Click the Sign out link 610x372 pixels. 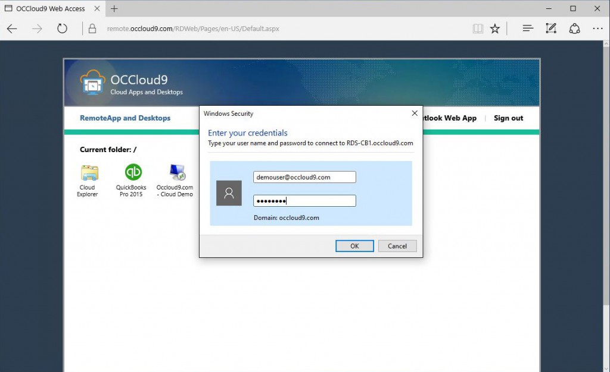point(509,118)
